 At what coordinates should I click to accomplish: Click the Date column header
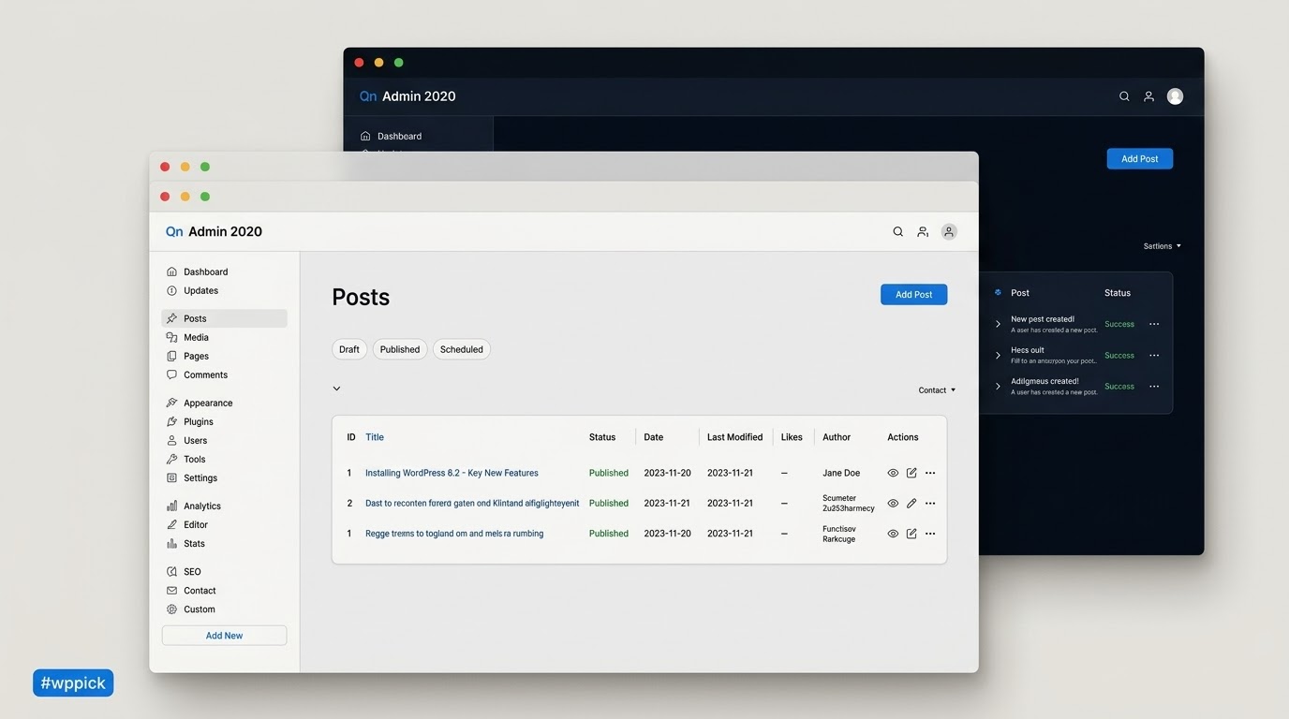coord(653,437)
